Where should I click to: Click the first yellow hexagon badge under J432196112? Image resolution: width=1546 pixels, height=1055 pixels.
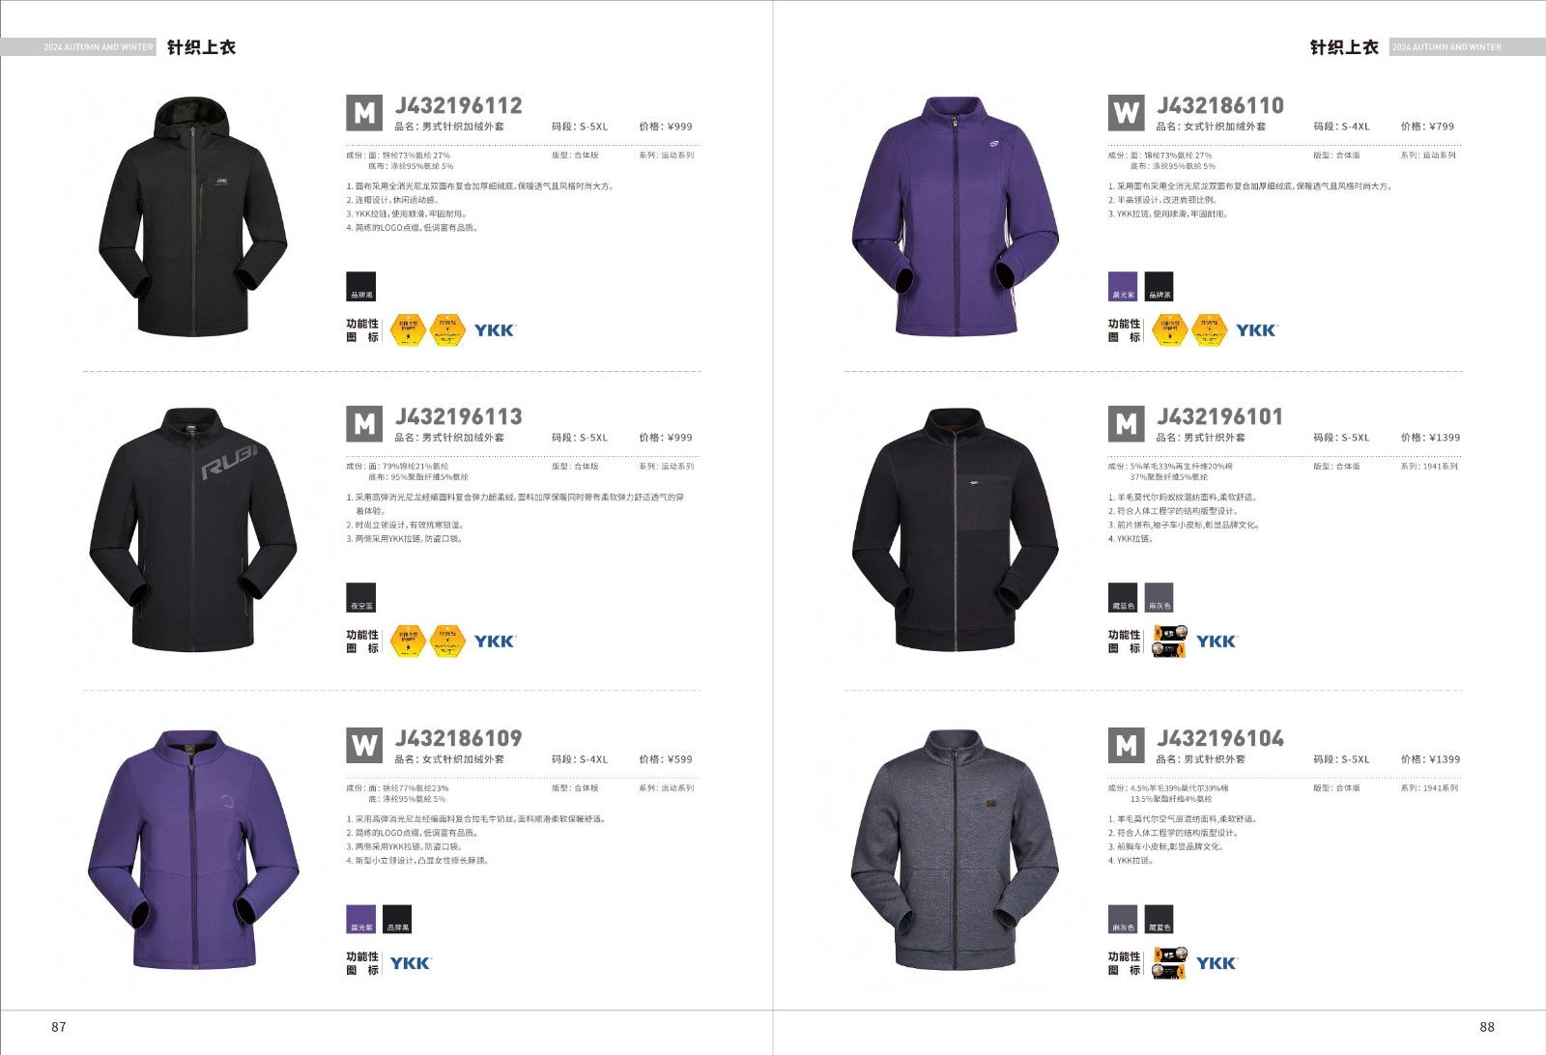pos(408,330)
